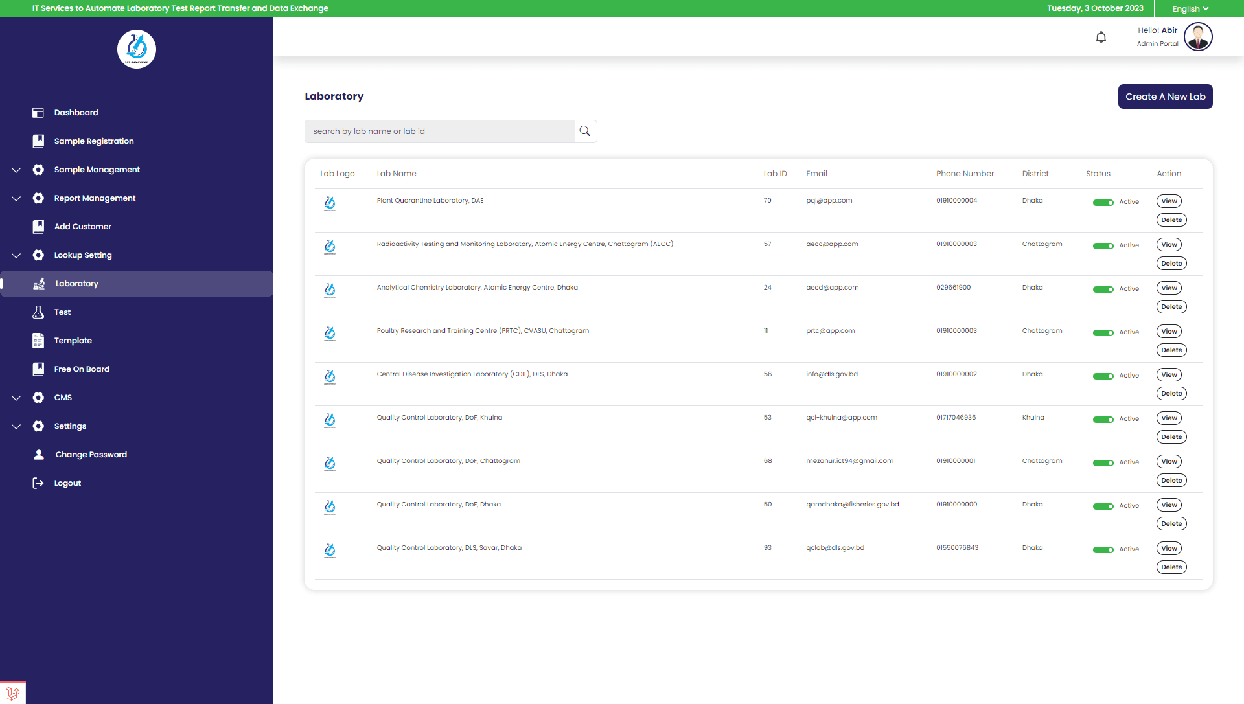Click the Laravel debug icon at bottom-left
1244x704 pixels.
tap(12, 693)
